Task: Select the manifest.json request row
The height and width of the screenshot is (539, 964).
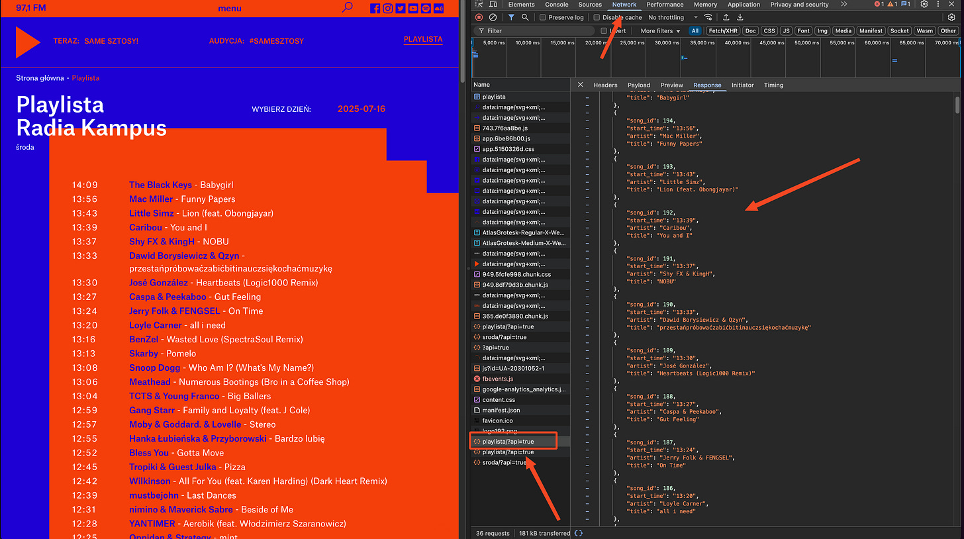Action: [x=520, y=410]
